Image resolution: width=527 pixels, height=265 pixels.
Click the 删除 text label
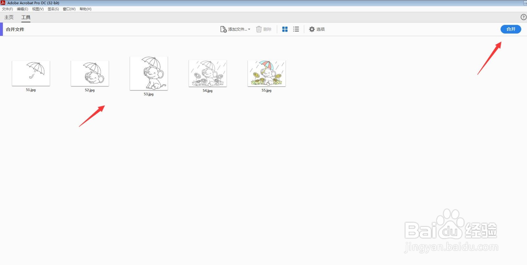coord(267,29)
